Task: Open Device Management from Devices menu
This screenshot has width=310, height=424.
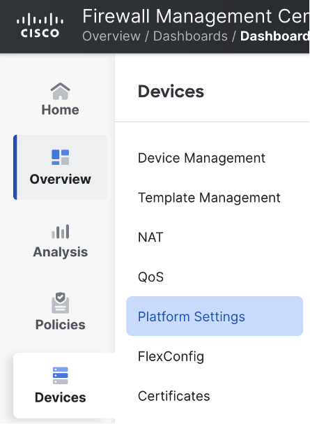Action: (201, 158)
